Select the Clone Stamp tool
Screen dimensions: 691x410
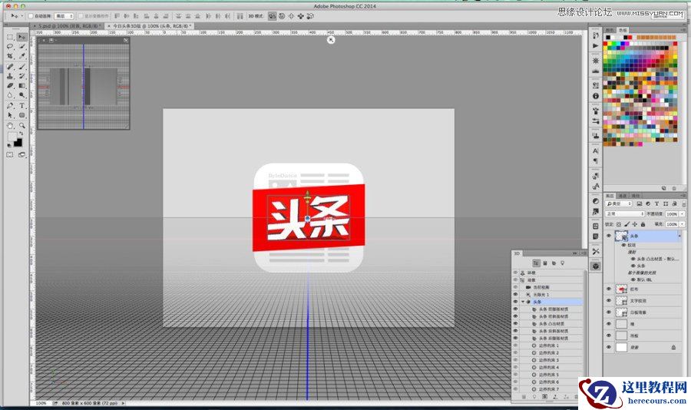click(10, 76)
